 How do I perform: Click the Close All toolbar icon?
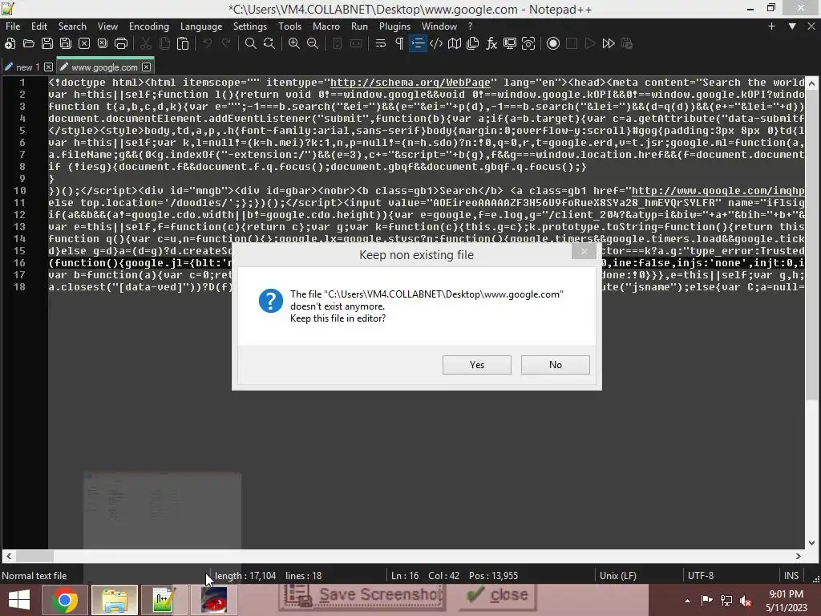click(103, 43)
